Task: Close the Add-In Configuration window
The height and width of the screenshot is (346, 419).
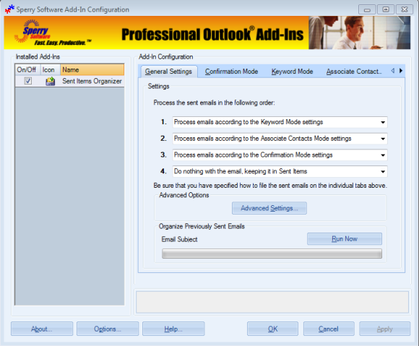Action: [405, 9]
